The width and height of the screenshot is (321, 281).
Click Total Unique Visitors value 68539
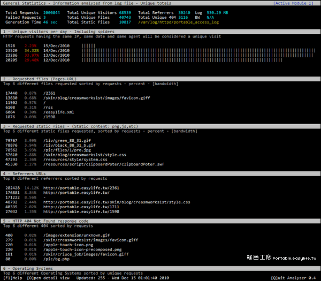125,13
